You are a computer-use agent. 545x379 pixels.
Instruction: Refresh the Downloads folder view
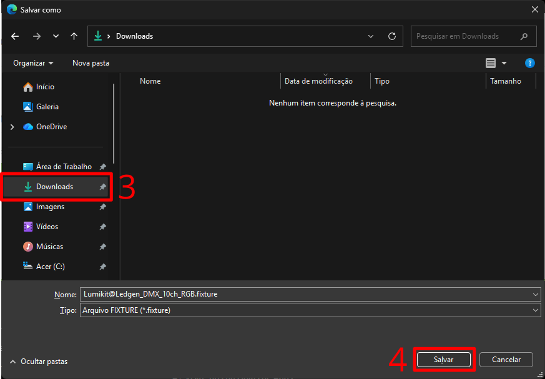(392, 36)
